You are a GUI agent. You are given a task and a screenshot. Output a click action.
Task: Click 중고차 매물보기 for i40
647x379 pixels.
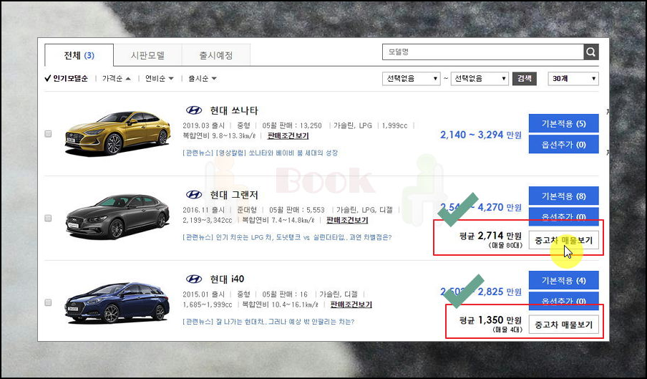(x=564, y=325)
